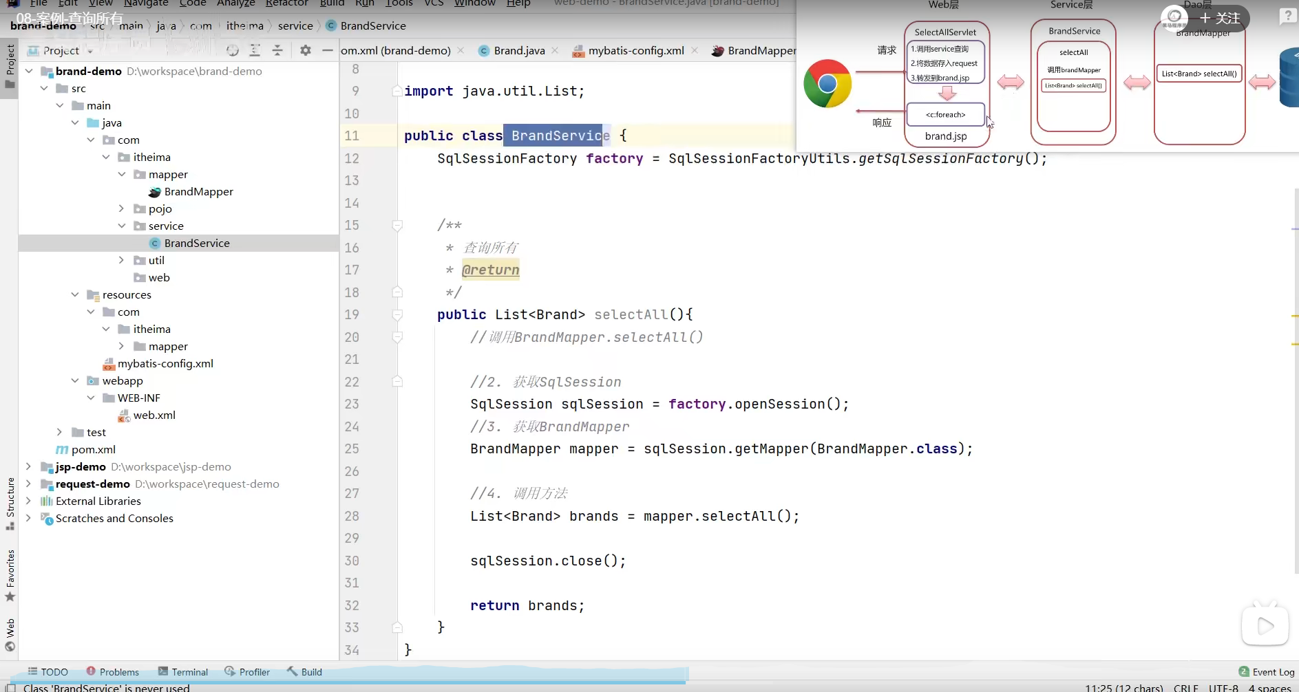Open the Window menu

(x=475, y=3)
